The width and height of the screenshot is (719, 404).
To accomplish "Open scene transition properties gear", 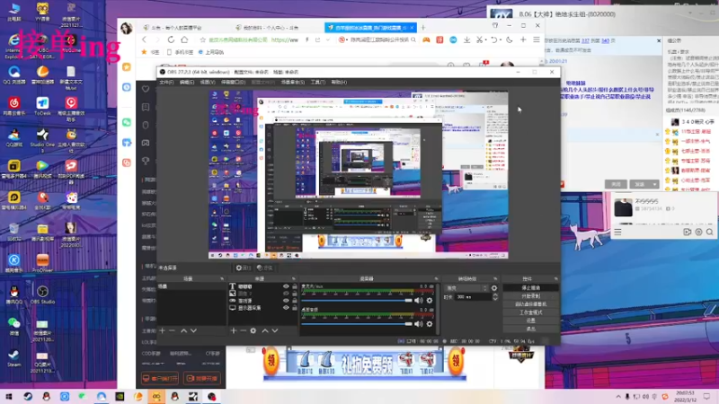I will 493,288.
